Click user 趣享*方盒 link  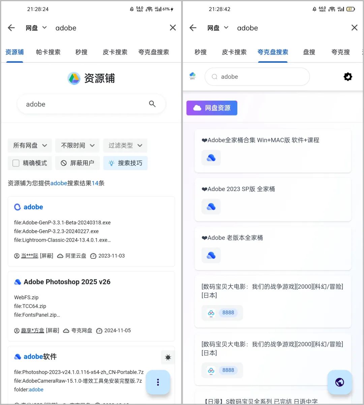[x=32, y=330]
